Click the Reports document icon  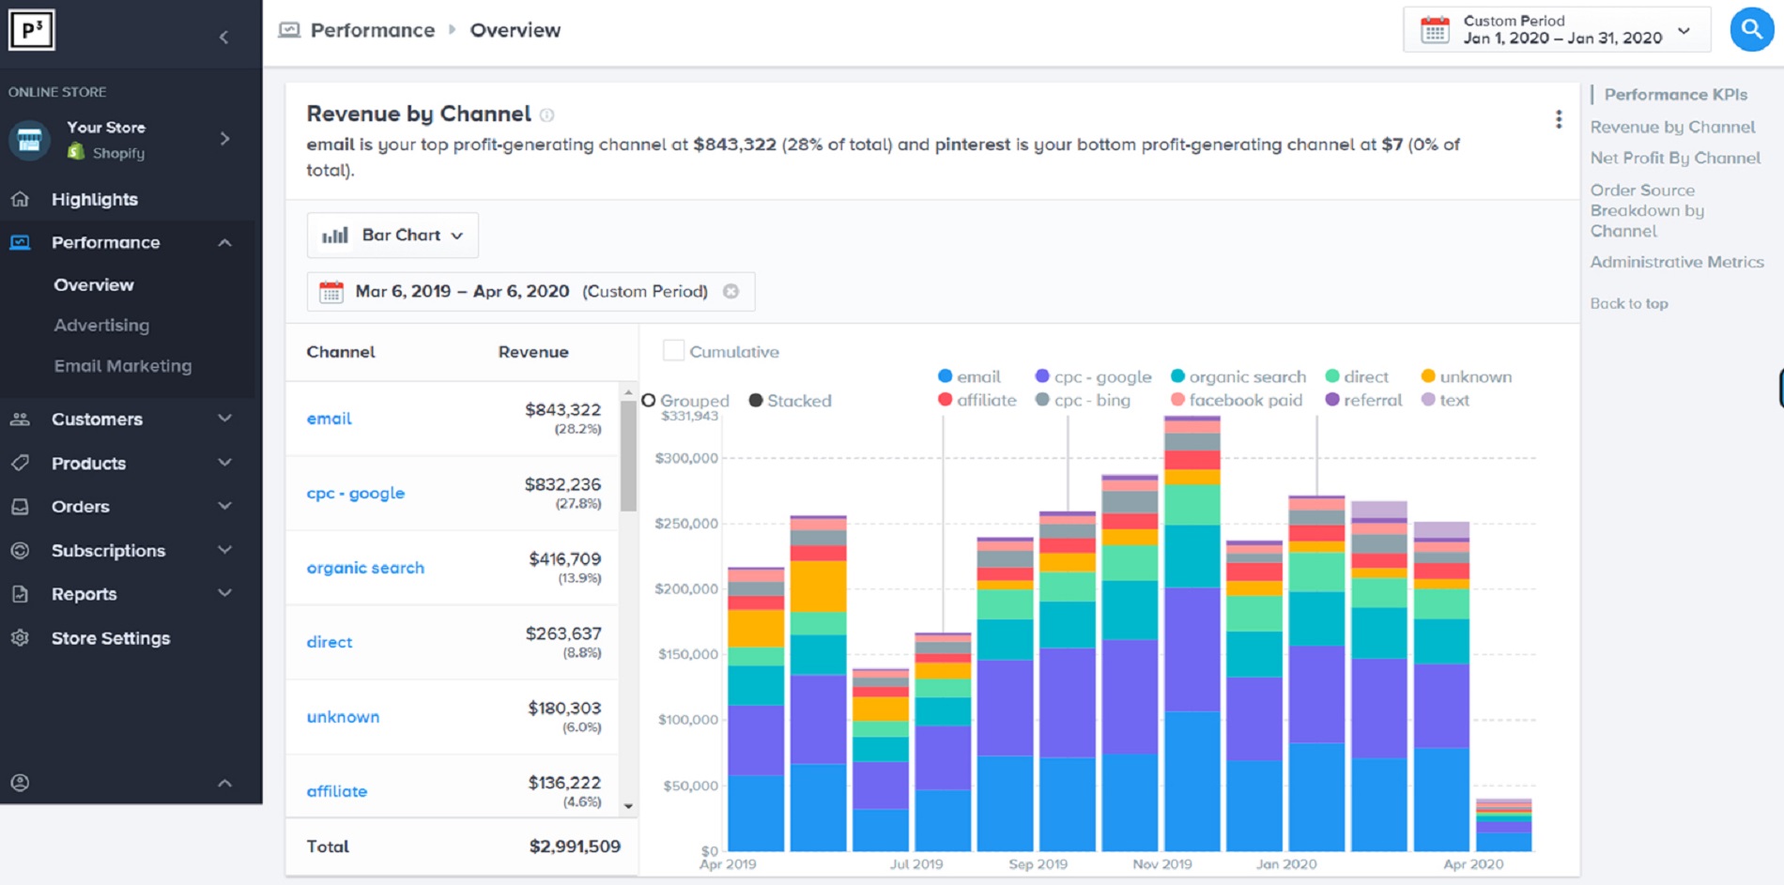click(20, 593)
